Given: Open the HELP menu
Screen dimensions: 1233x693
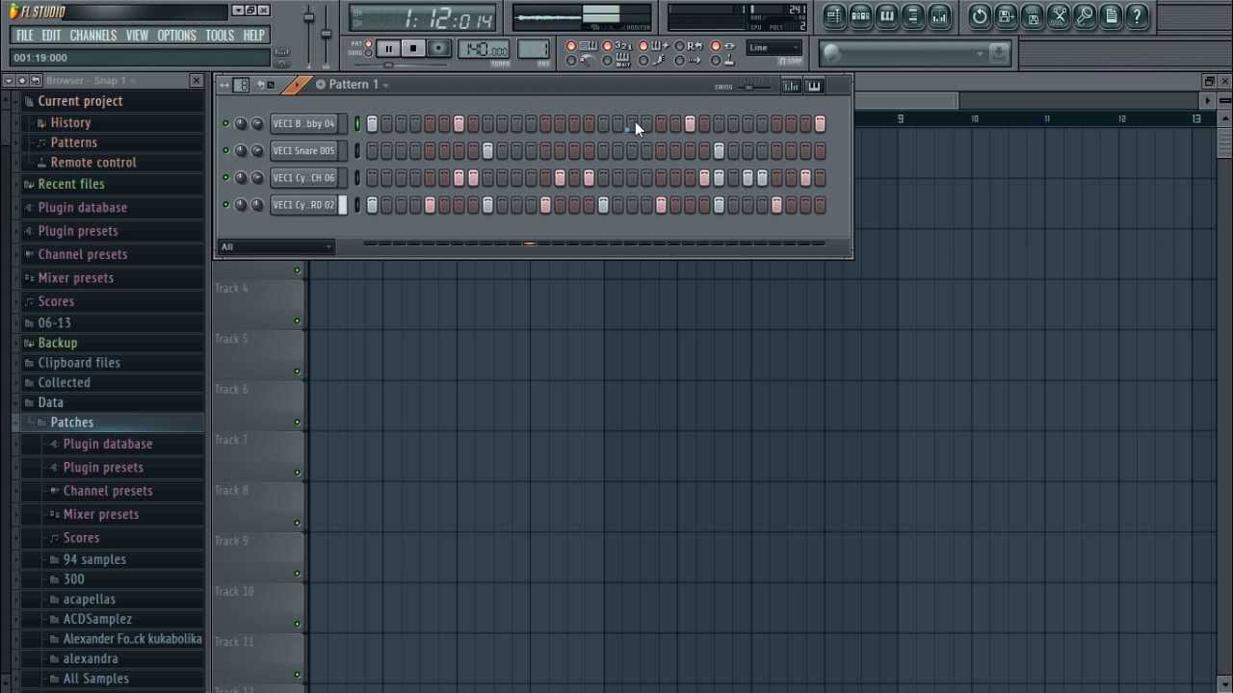Looking at the screenshot, I should click(253, 36).
